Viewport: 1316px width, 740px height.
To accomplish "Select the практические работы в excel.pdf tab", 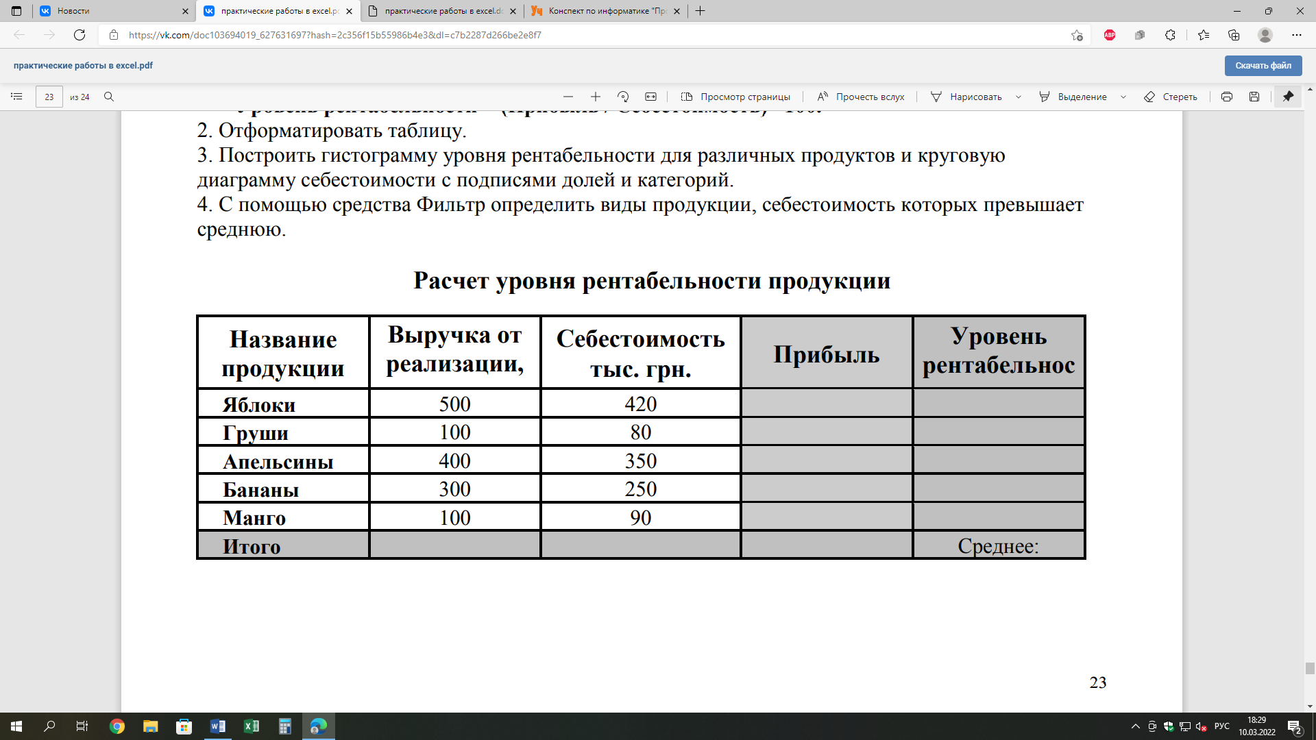I will 278,11.
